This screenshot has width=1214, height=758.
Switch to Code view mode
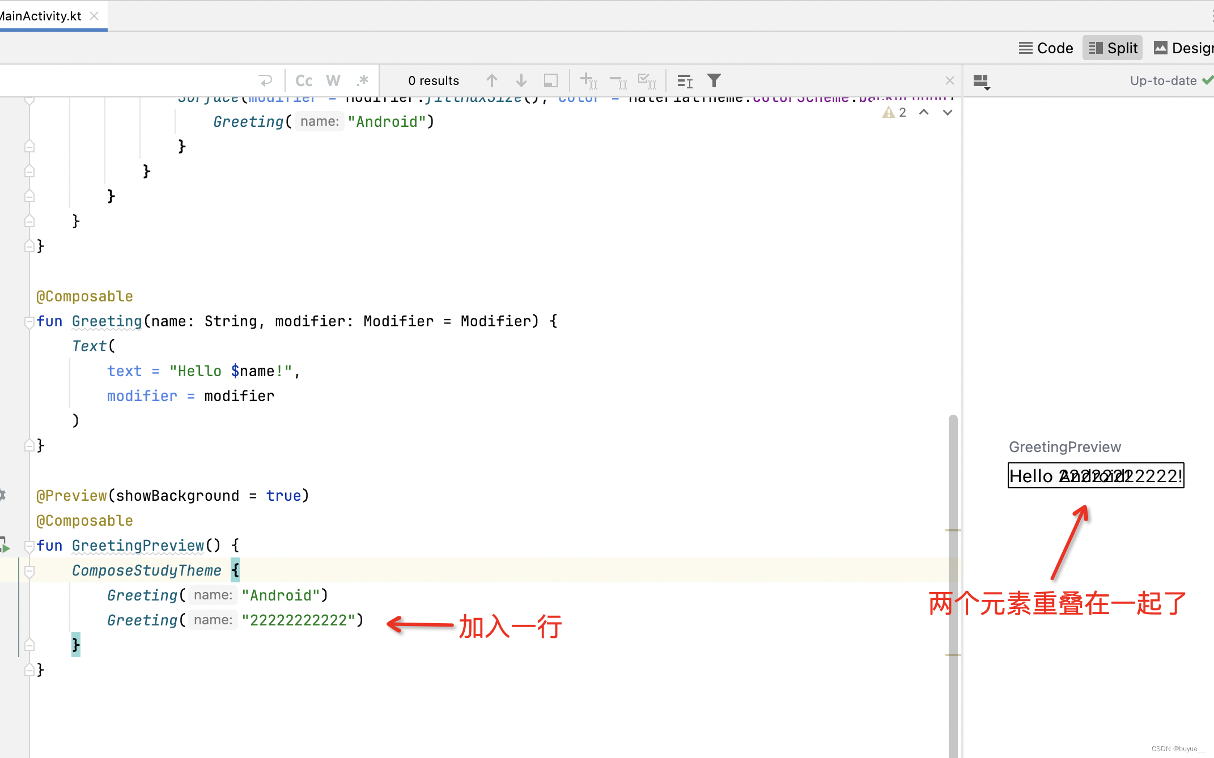pyautogui.click(x=1046, y=48)
